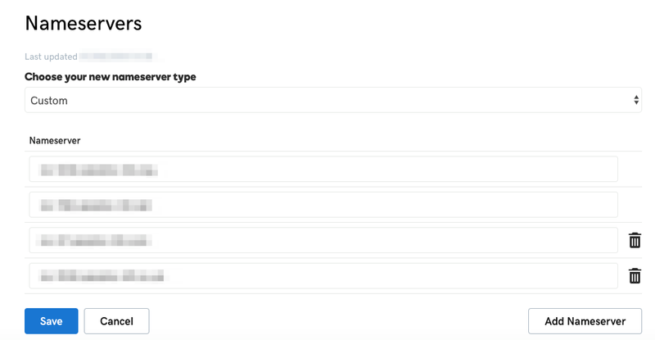The width and height of the screenshot is (655, 340).
Task: Edit the fourth nameserver input field
Action: click(x=323, y=275)
